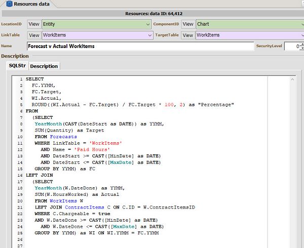Click the 'SELECT' keyword on line 1
The width and height of the screenshot is (304, 248).
pos(34,79)
